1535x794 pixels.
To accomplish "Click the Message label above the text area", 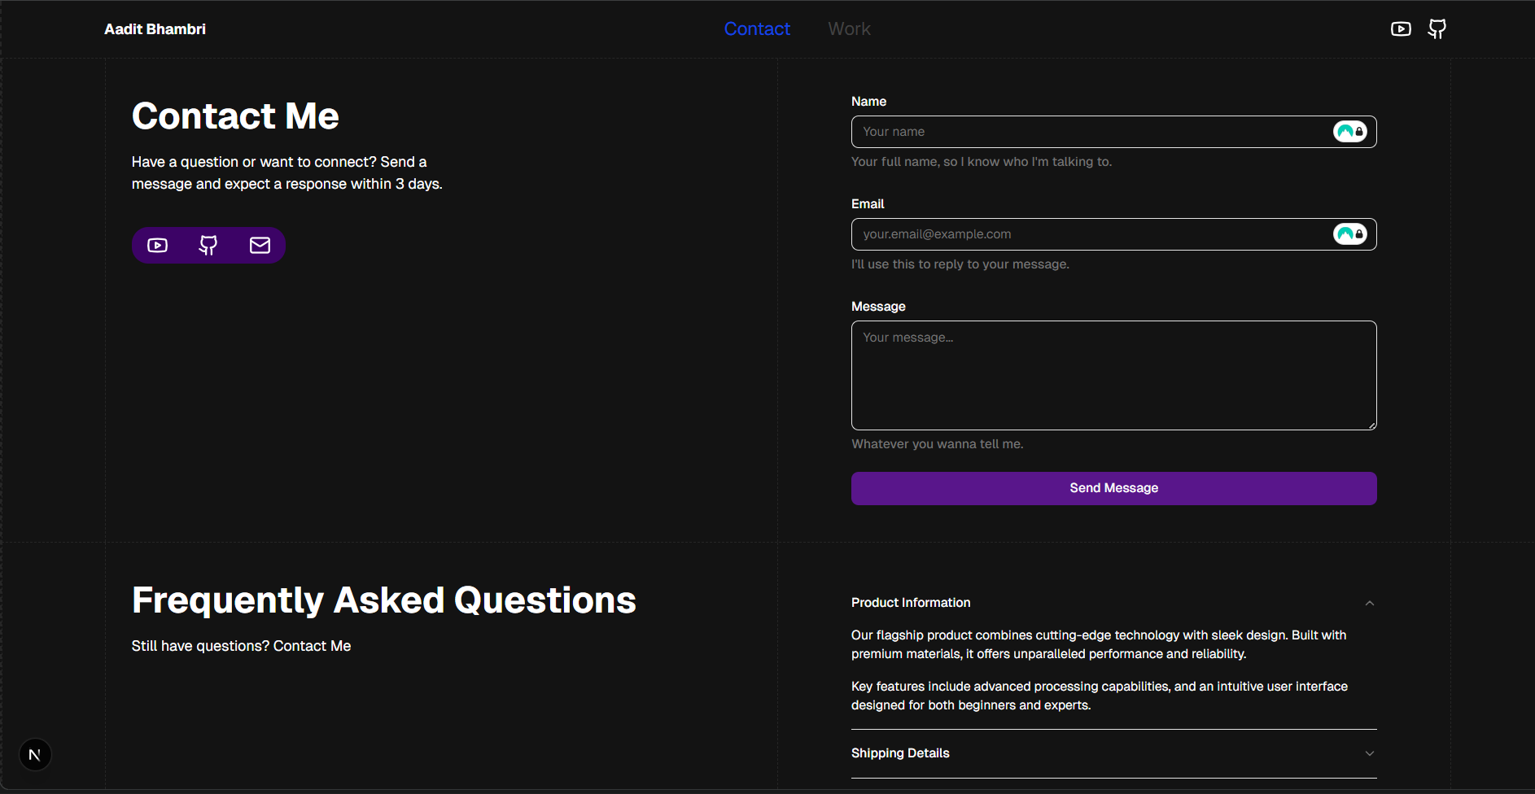I will click(x=878, y=307).
